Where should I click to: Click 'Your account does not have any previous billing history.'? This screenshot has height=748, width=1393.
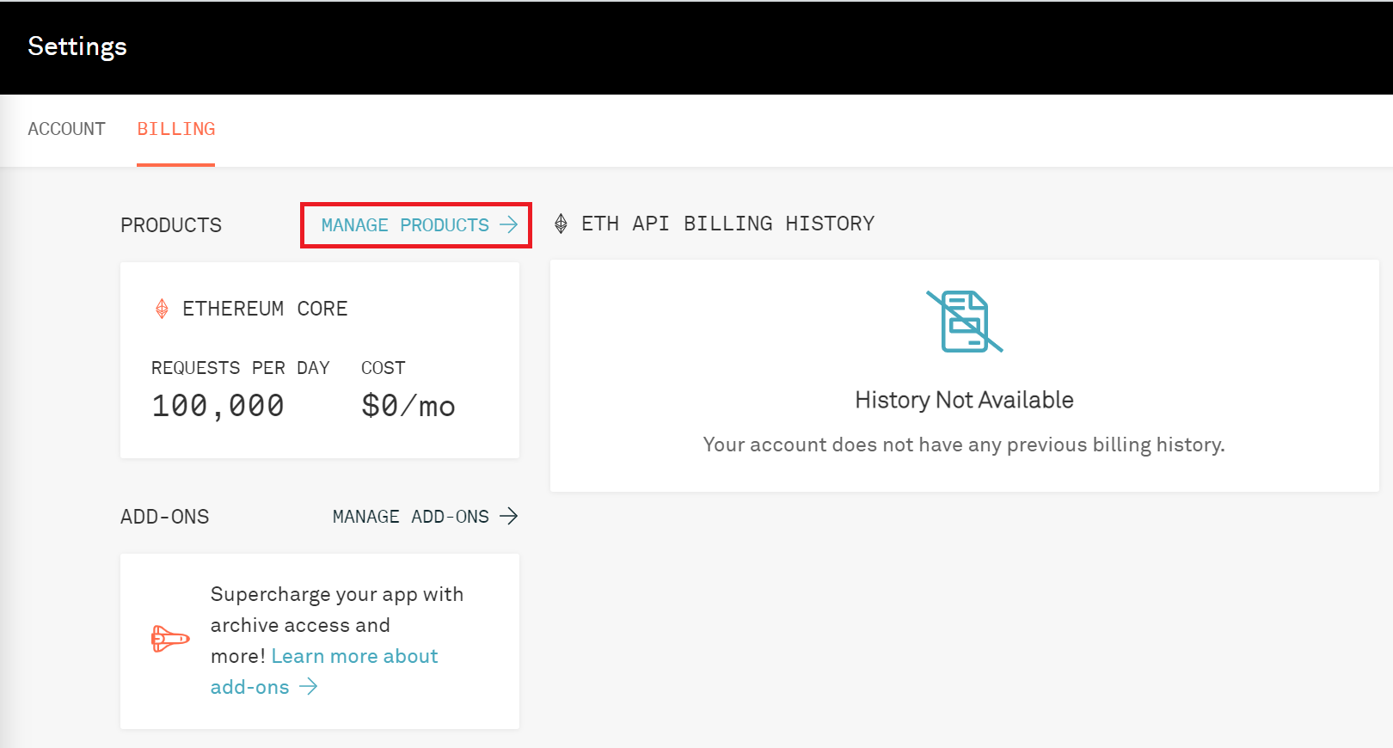[964, 445]
